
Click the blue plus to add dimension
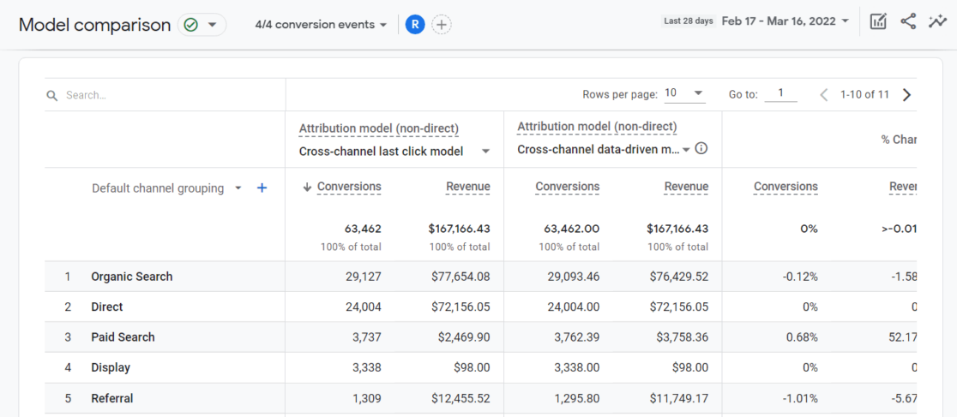[x=262, y=188]
